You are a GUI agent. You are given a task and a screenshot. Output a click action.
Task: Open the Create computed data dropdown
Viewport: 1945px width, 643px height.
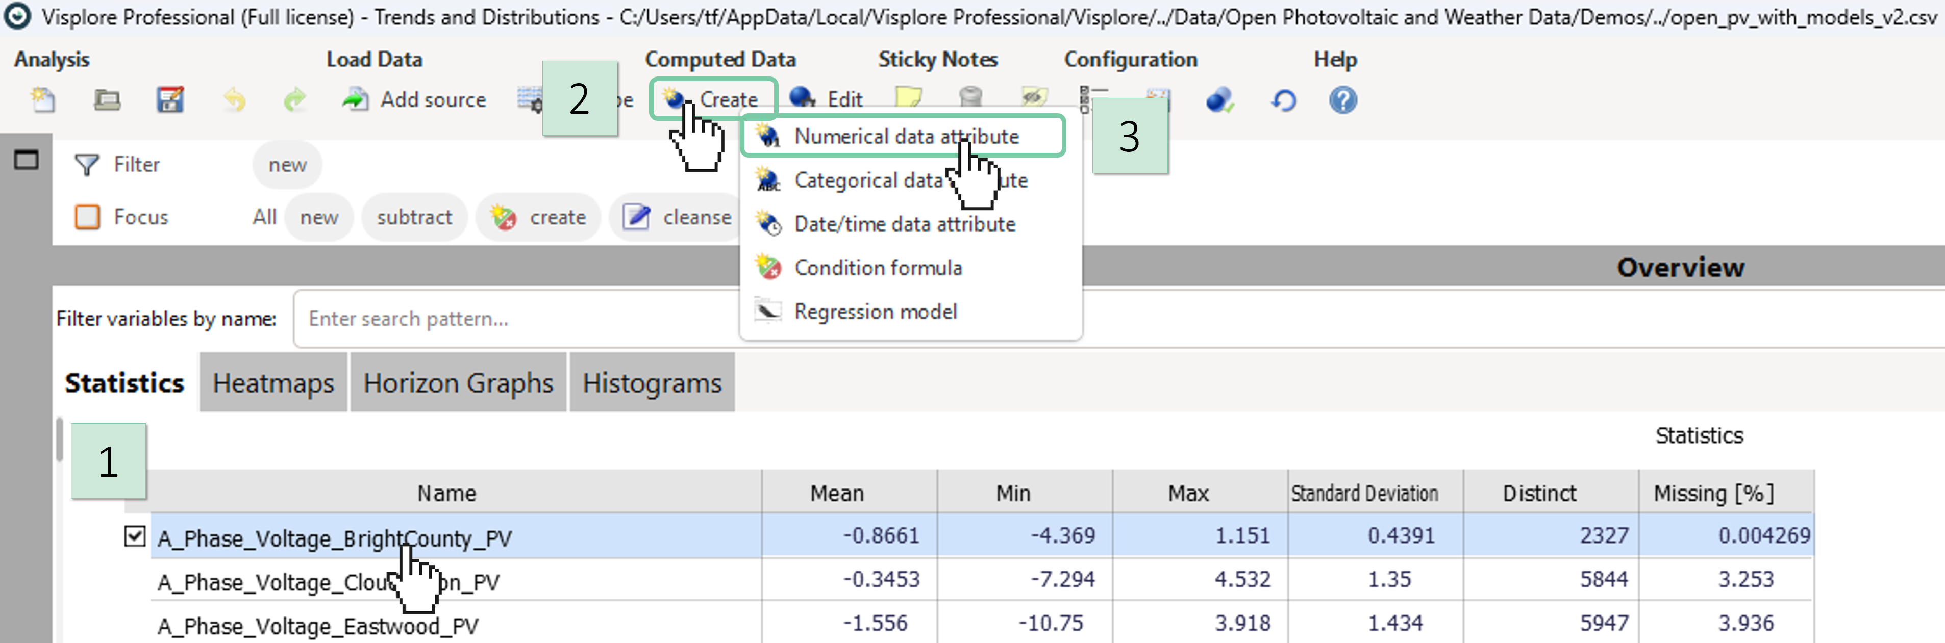[x=713, y=99]
